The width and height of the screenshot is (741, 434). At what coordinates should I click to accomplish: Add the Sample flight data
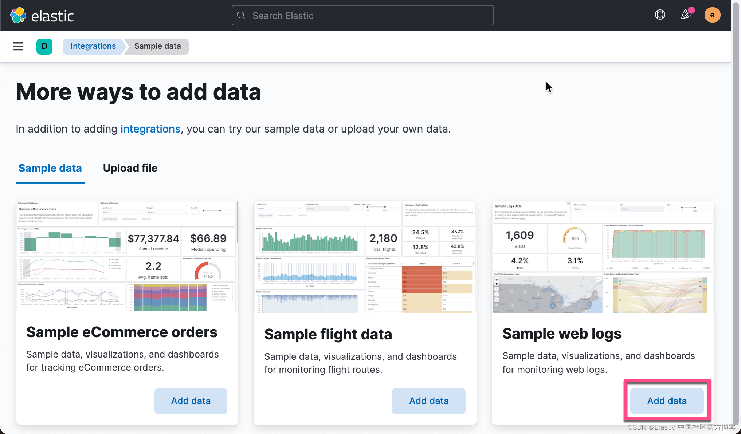point(428,401)
